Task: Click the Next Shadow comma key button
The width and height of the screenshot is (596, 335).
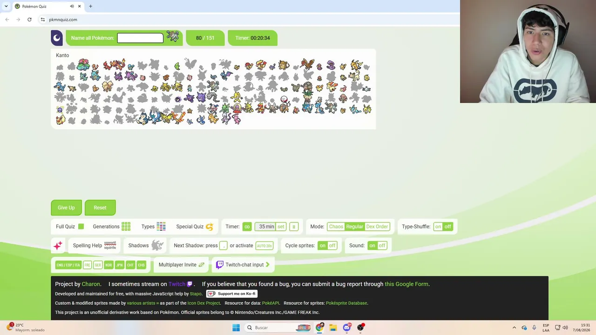Action: [223, 246]
